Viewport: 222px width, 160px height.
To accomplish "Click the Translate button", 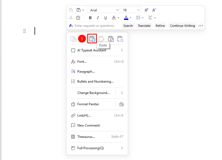I will pos(144,26).
